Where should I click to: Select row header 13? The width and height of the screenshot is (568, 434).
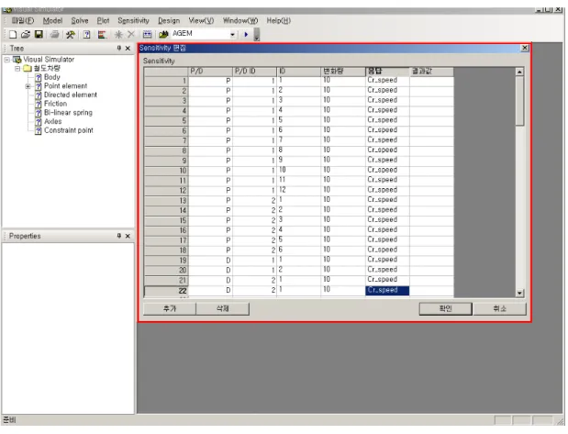tap(166, 200)
